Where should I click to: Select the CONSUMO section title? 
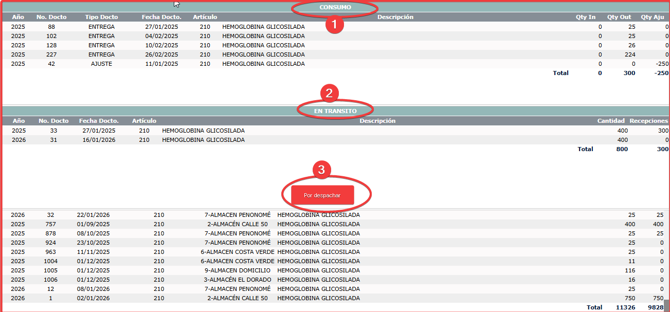(x=335, y=8)
